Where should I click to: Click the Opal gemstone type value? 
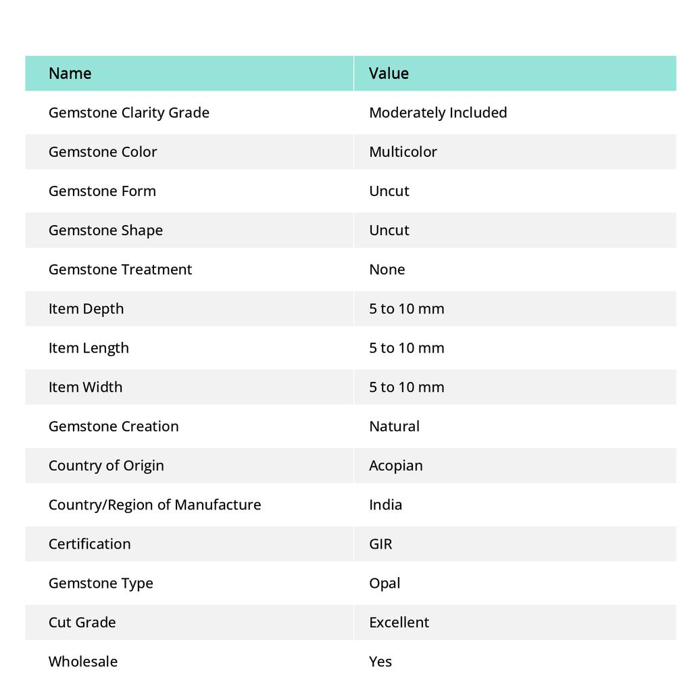(x=385, y=583)
